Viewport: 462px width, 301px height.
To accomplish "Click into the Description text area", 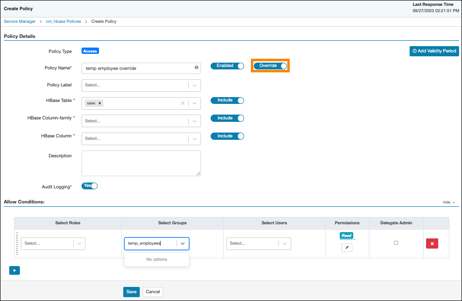I will [x=141, y=163].
